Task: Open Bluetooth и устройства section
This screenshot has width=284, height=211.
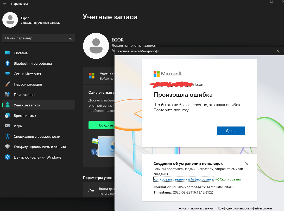Action: pos(39,63)
